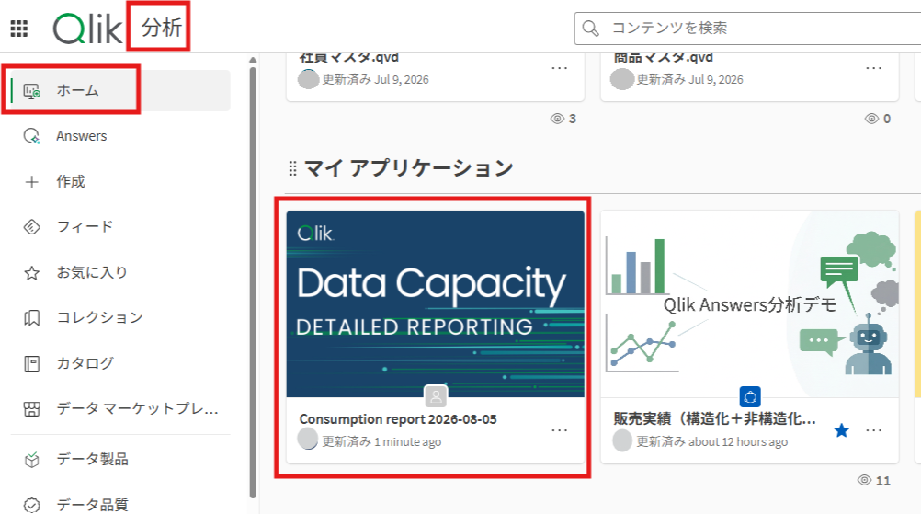Click the 社員マスタ.qvd card title

pos(349,58)
